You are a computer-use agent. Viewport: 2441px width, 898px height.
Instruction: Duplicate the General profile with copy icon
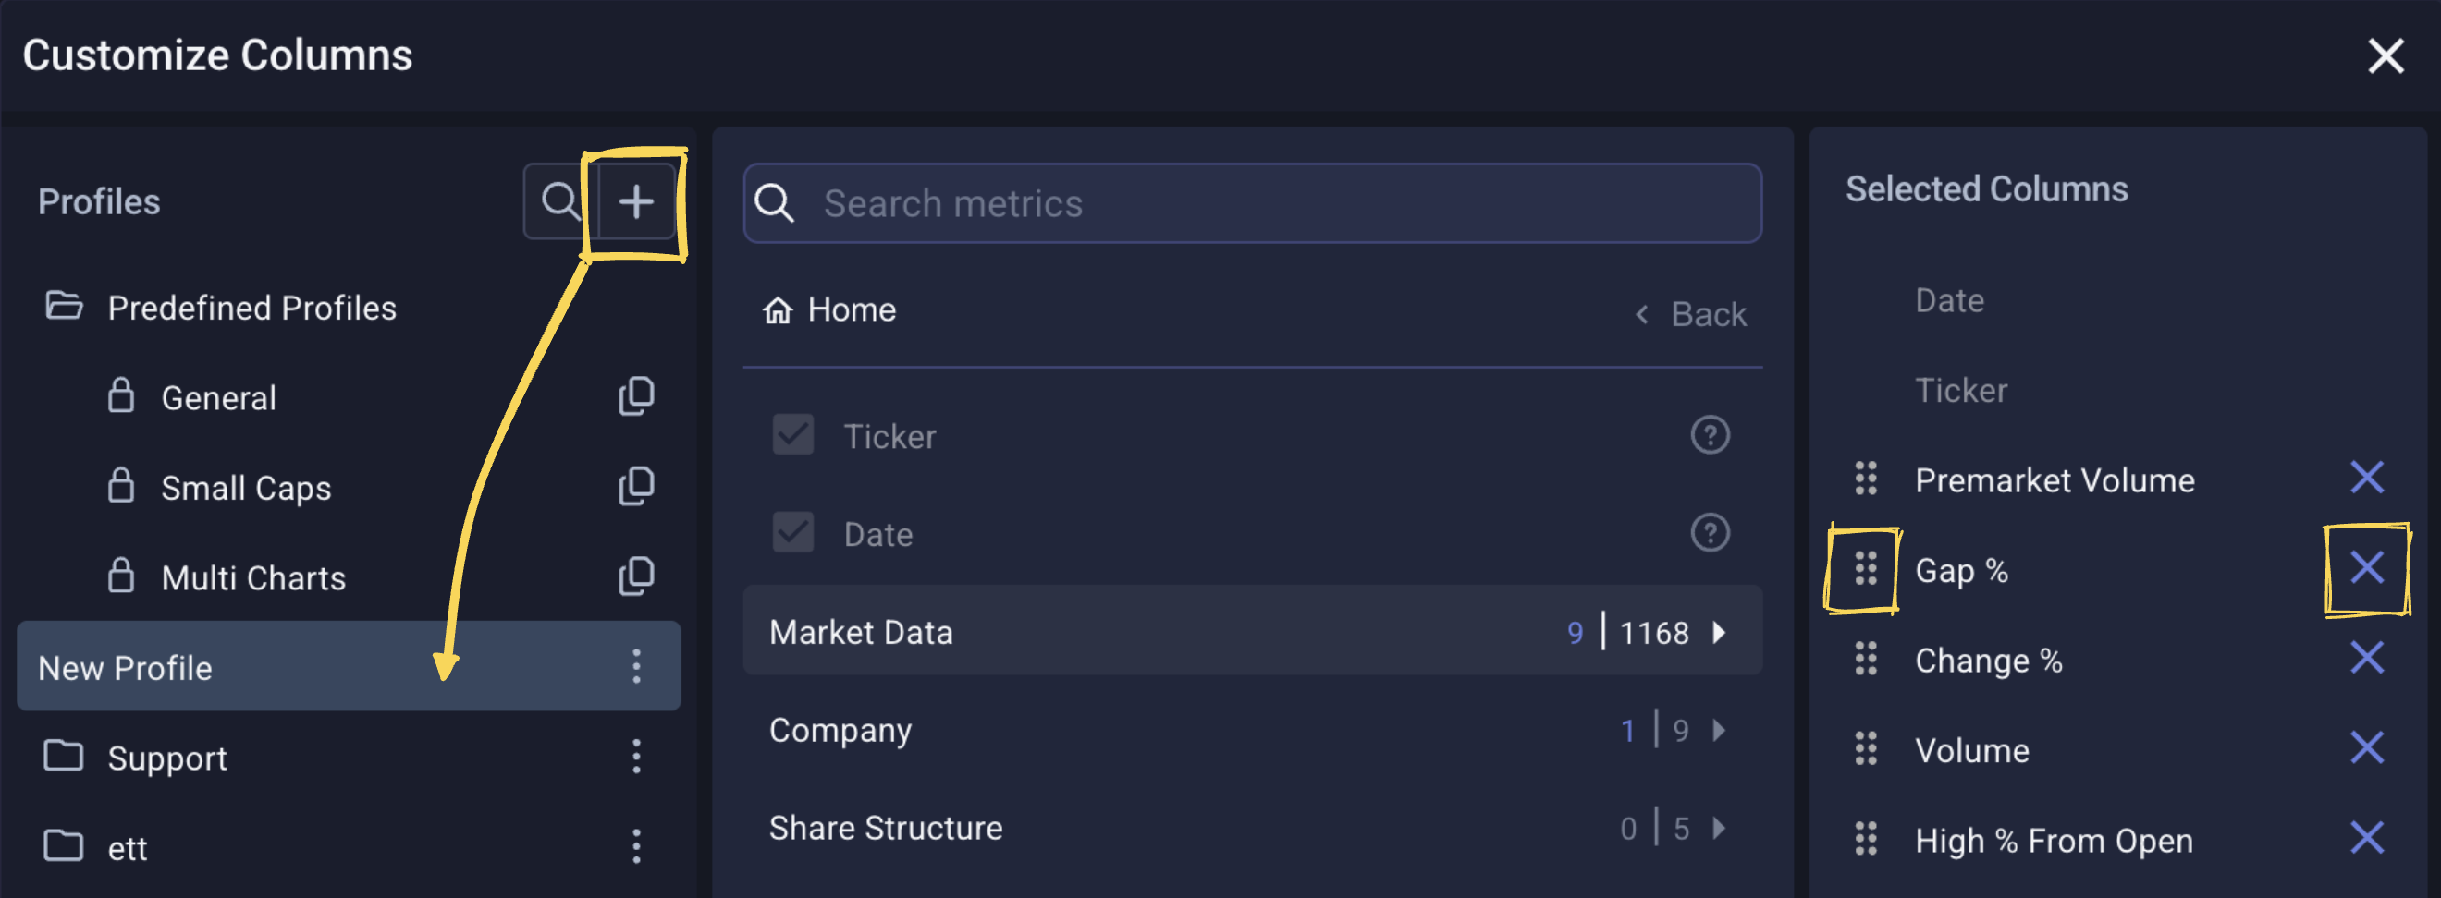(x=636, y=396)
